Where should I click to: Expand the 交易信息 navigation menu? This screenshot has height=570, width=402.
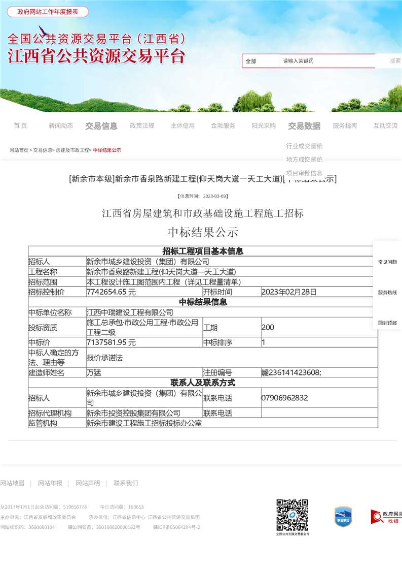[x=101, y=126]
